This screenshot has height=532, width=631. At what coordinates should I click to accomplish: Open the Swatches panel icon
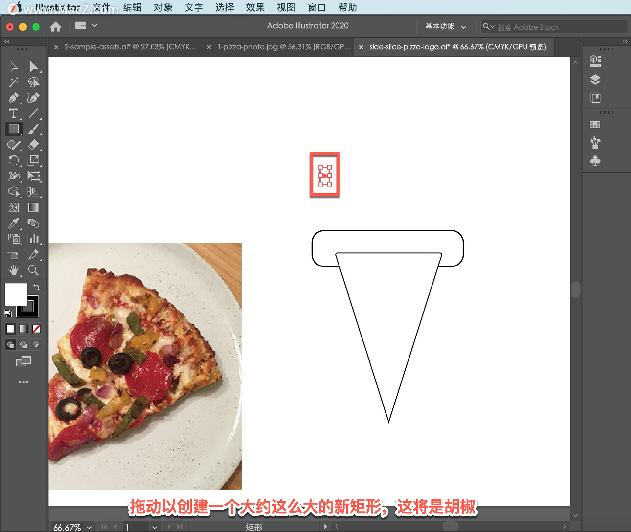coord(595,125)
